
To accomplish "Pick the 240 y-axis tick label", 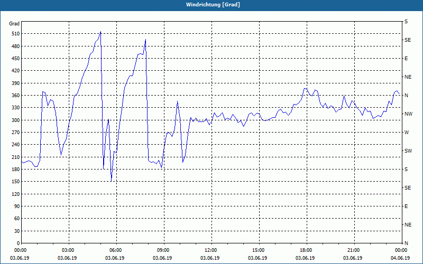I will (16, 145).
